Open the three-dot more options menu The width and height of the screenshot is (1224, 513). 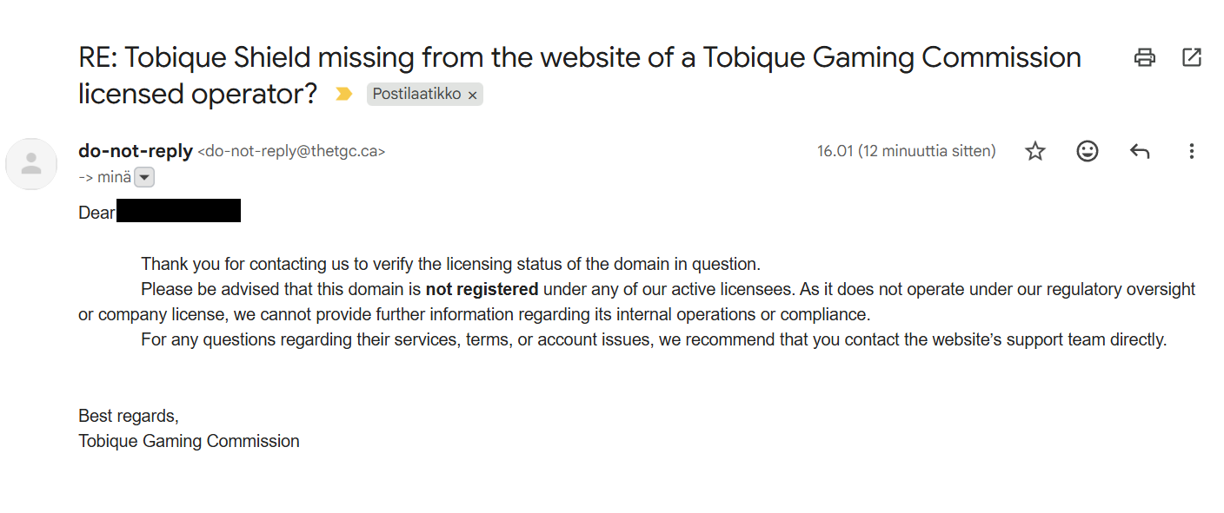point(1191,152)
